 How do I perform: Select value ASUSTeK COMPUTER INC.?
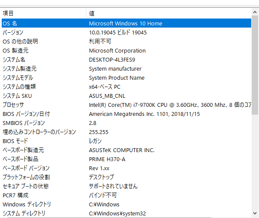point(122,150)
